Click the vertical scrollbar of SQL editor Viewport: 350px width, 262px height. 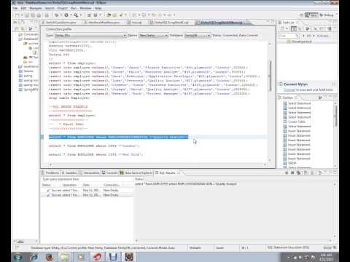tap(270, 76)
